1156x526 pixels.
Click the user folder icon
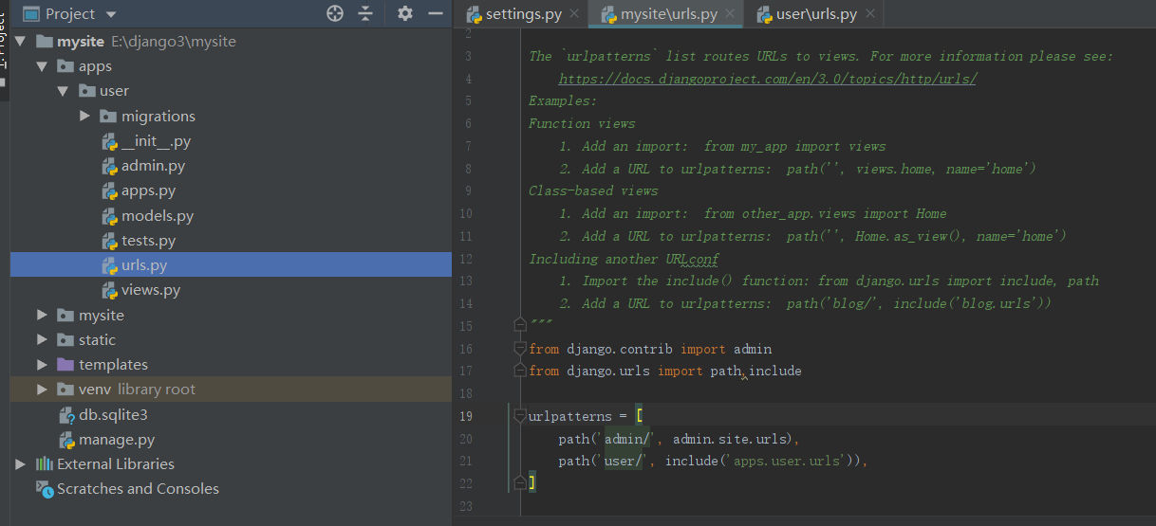pyautogui.click(x=86, y=91)
